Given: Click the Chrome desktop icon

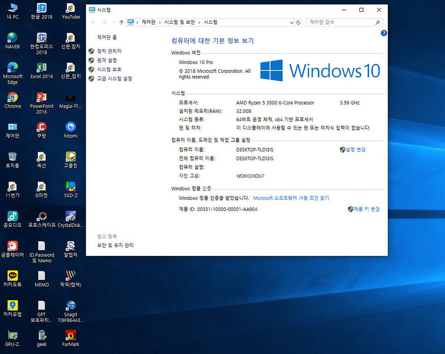Looking at the screenshot, I should tap(12, 101).
